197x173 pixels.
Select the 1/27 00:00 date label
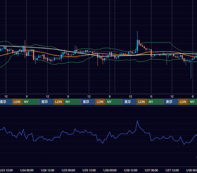point(151,170)
